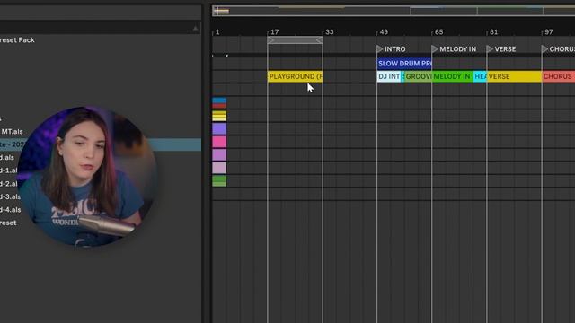Image resolution: width=575 pixels, height=323 pixels.
Task: Select the 'd-4.als' file in browser
Action: pos(10,210)
